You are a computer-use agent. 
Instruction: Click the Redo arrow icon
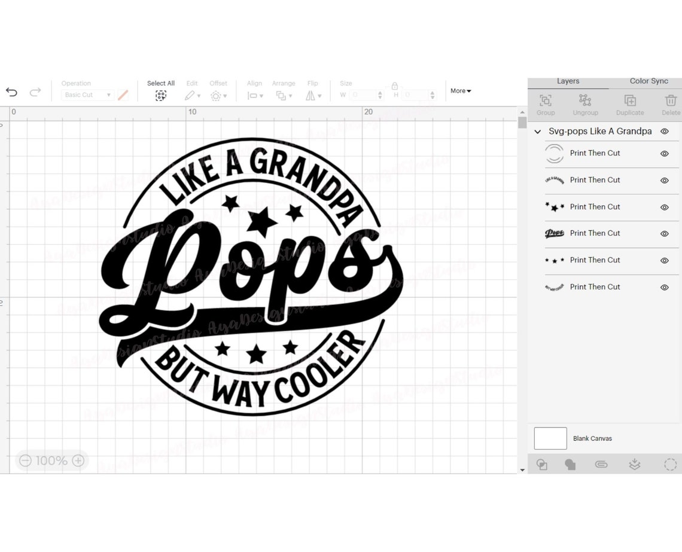(x=35, y=92)
